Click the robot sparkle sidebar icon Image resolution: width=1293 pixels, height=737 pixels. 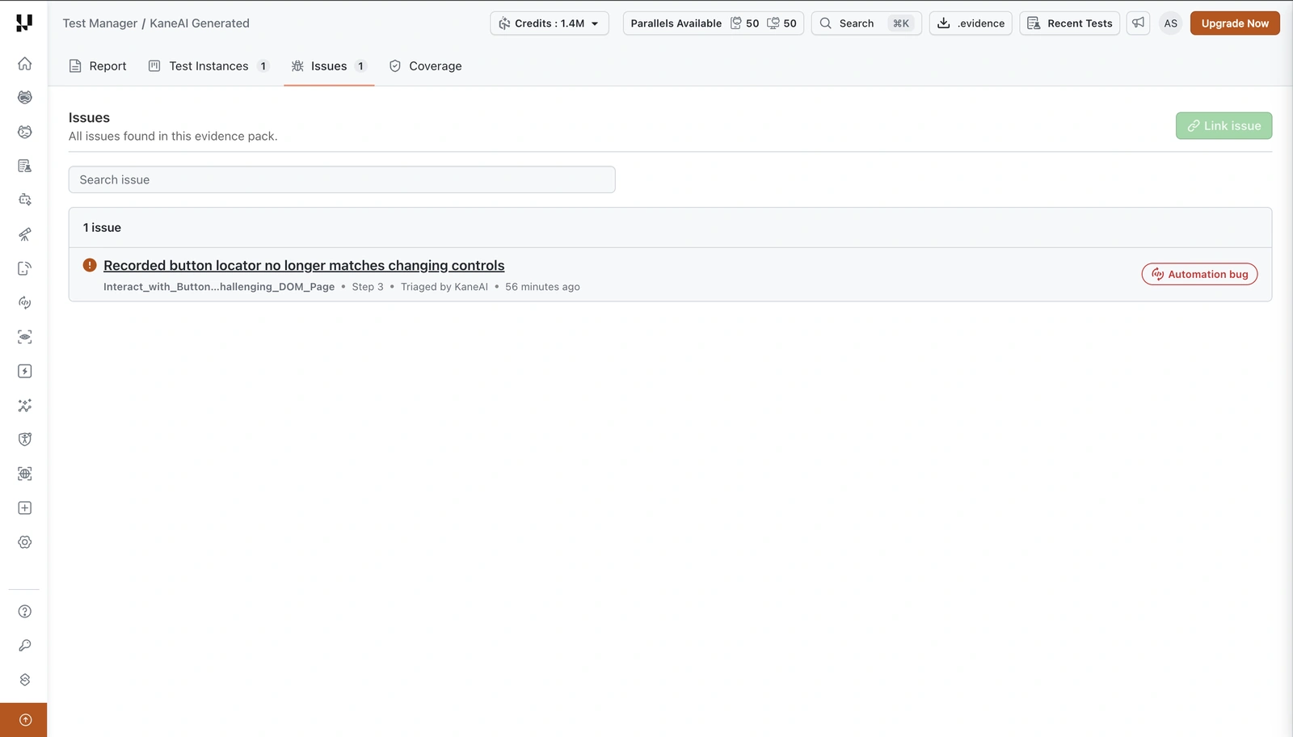(x=25, y=200)
